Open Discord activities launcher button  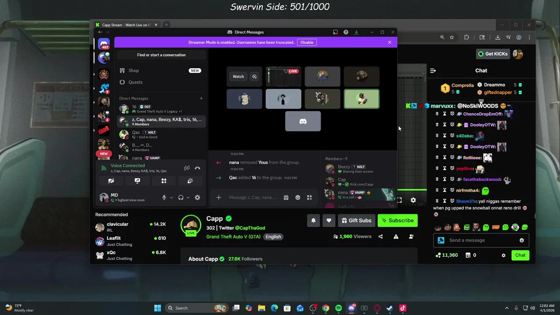point(164,181)
